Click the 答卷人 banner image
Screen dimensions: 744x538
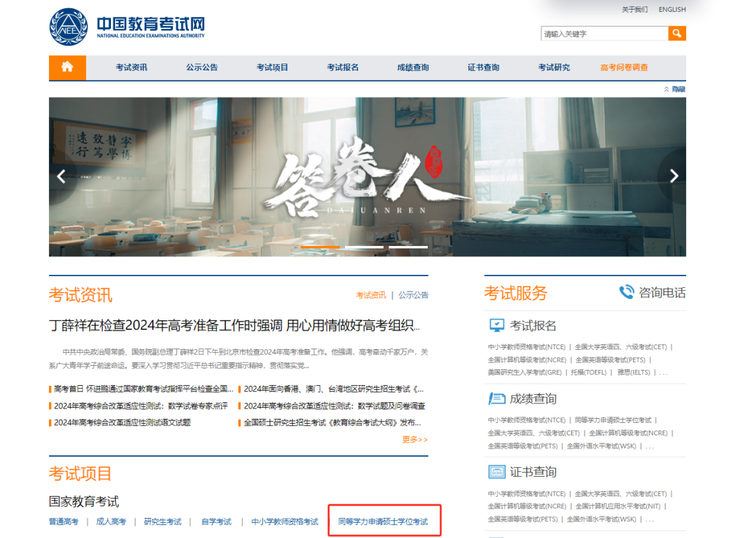[367, 177]
